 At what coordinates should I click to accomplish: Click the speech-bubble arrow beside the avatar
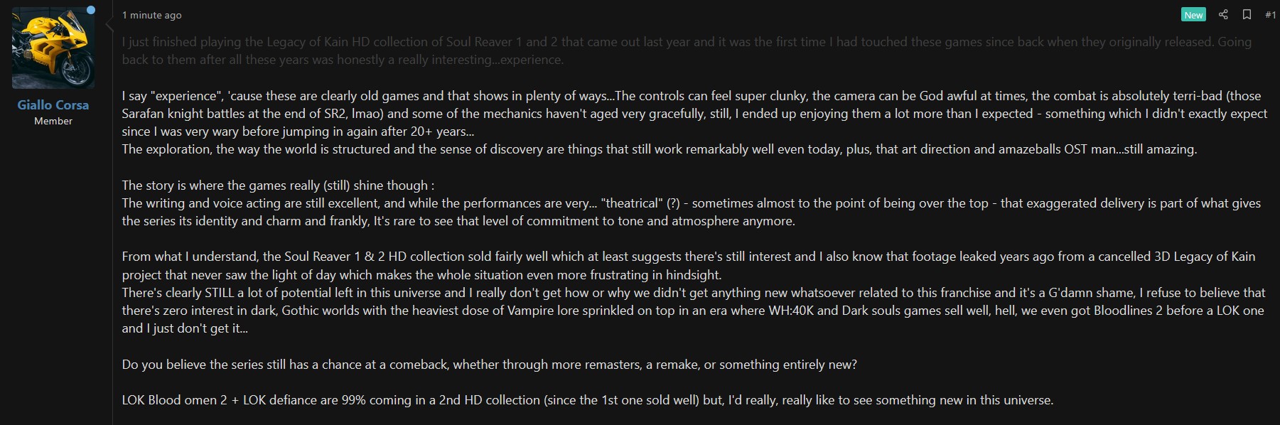click(109, 26)
